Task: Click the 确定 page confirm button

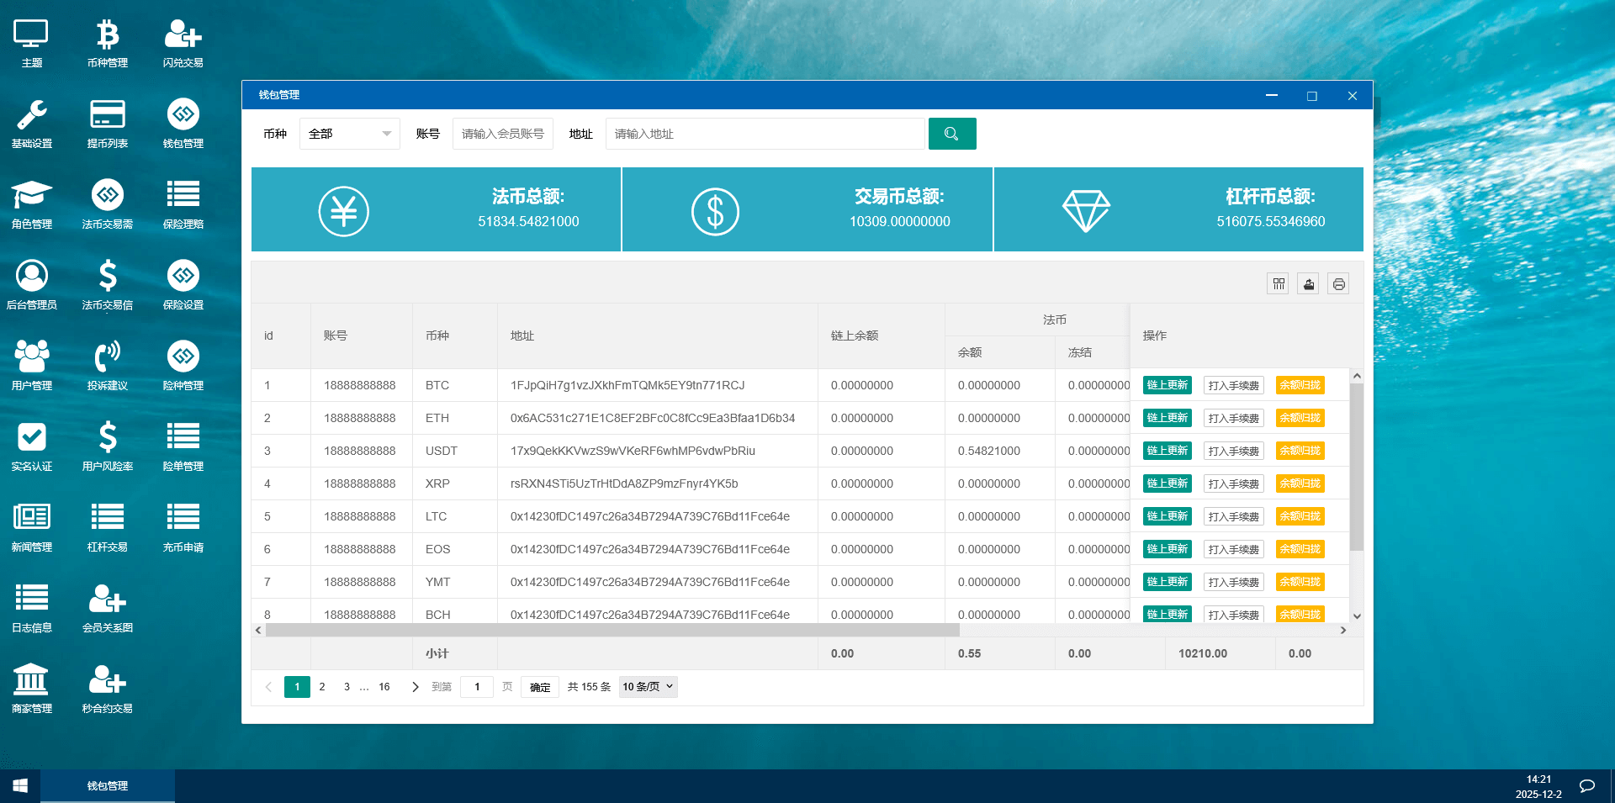Action: point(540,687)
